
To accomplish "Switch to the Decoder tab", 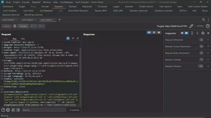I will click(73, 7).
